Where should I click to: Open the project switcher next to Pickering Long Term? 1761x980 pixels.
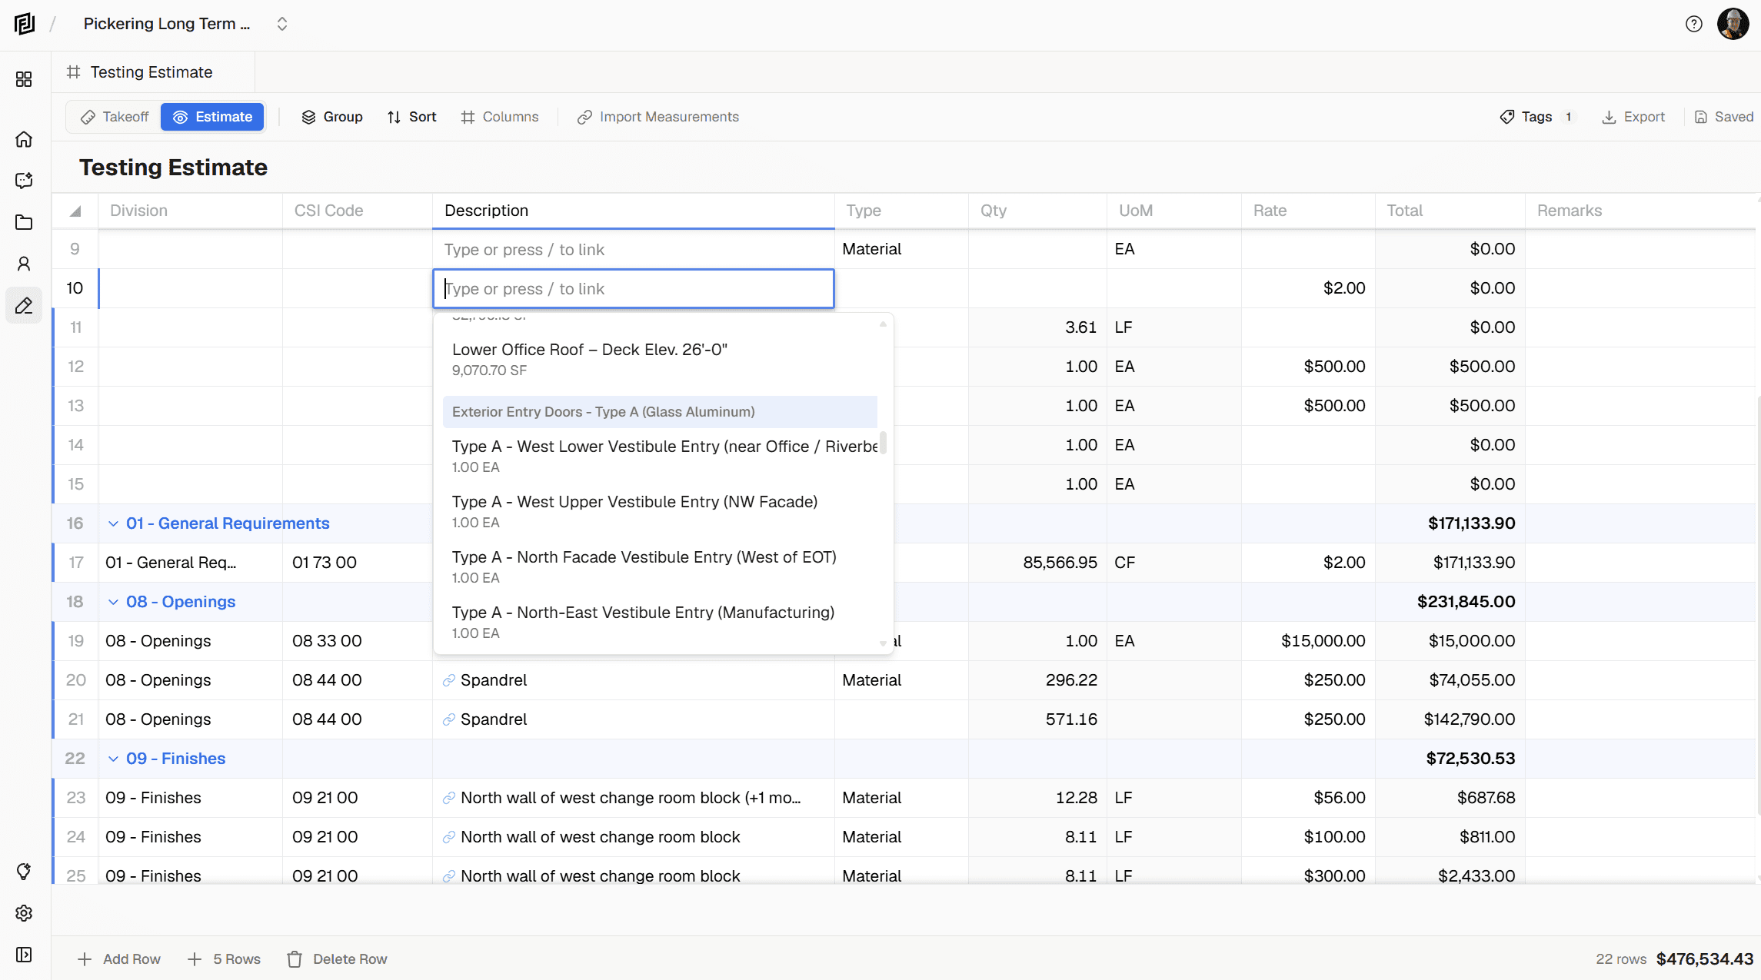[x=282, y=24]
